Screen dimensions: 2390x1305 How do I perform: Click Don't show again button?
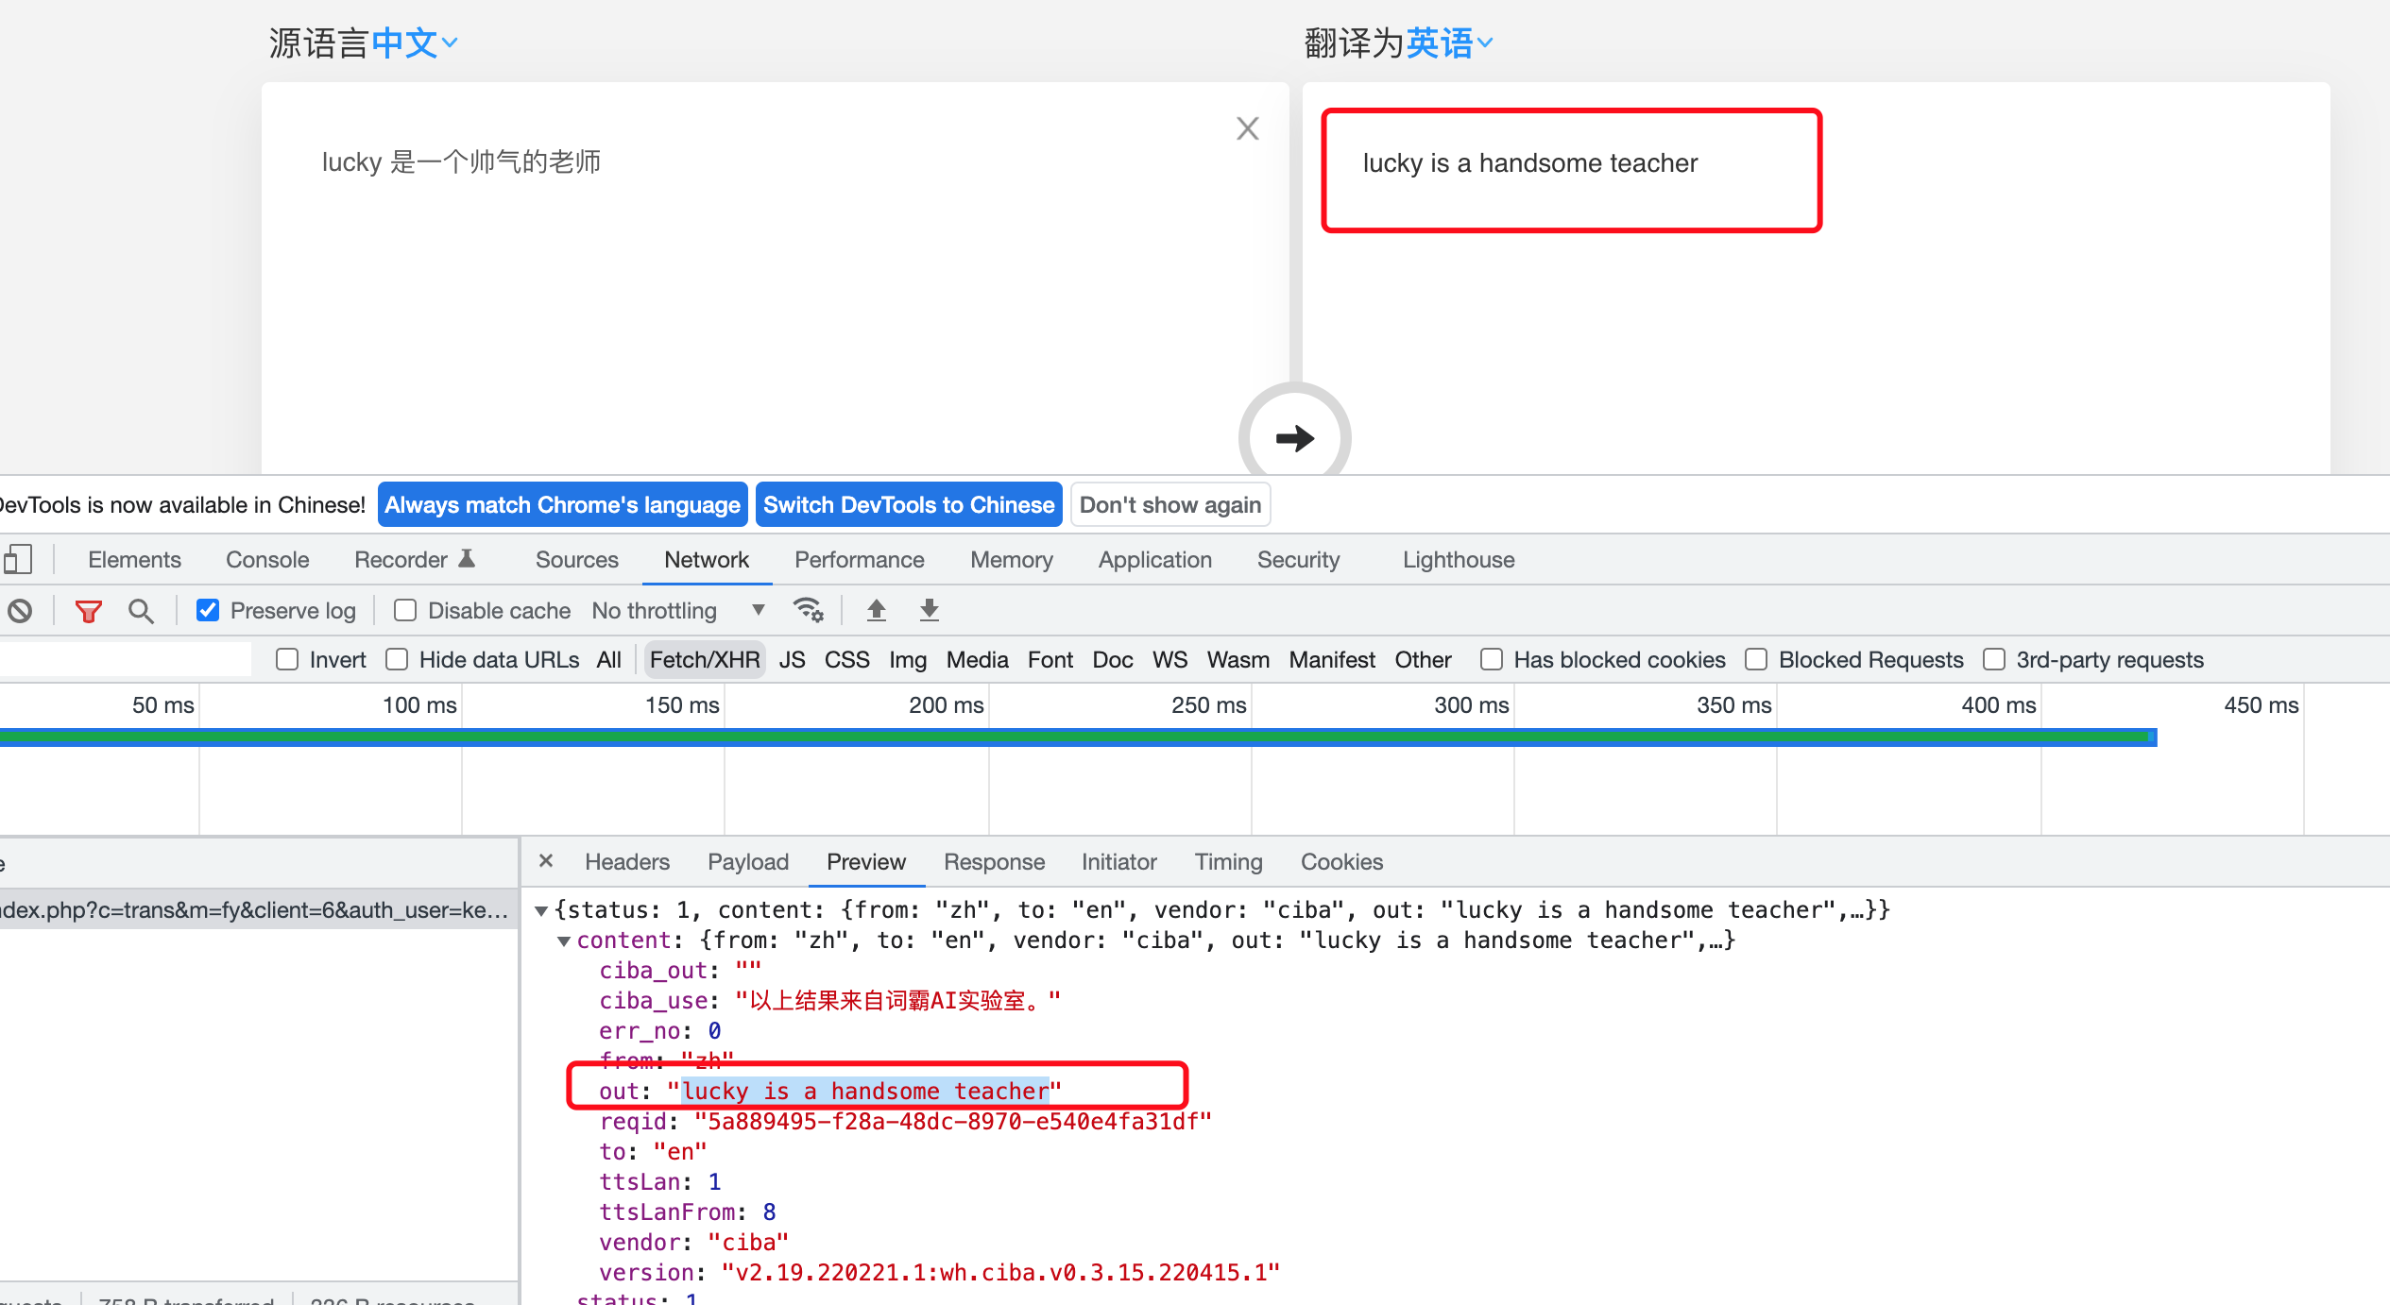(1169, 505)
